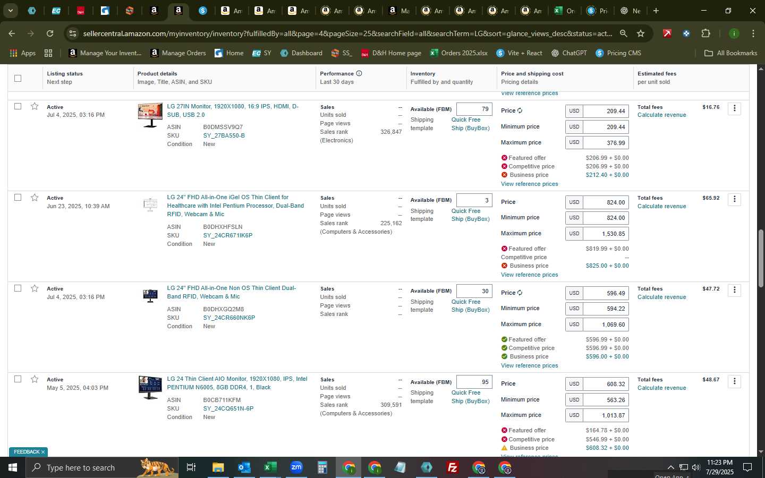The image size is (765, 478).
Task: Reload the Seller Central page
Action: click(x=50, y=33)
